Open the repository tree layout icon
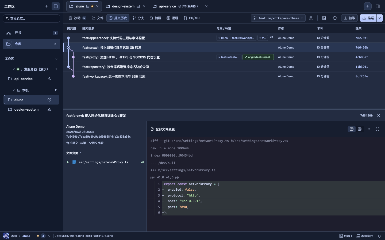 coord(311,18)
